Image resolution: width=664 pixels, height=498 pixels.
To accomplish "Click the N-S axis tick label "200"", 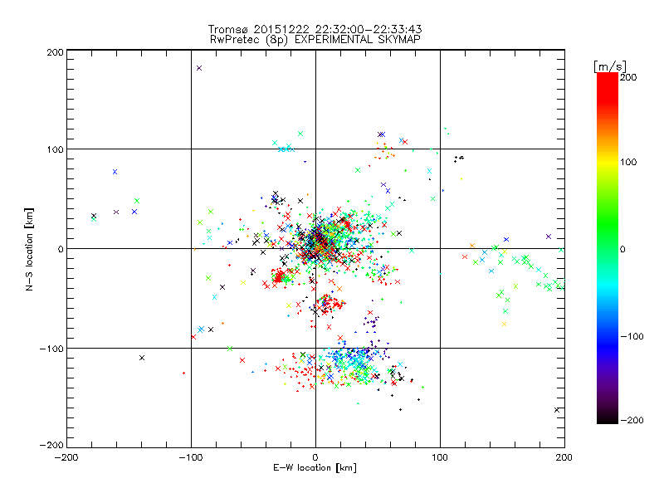I will (55, 52).
